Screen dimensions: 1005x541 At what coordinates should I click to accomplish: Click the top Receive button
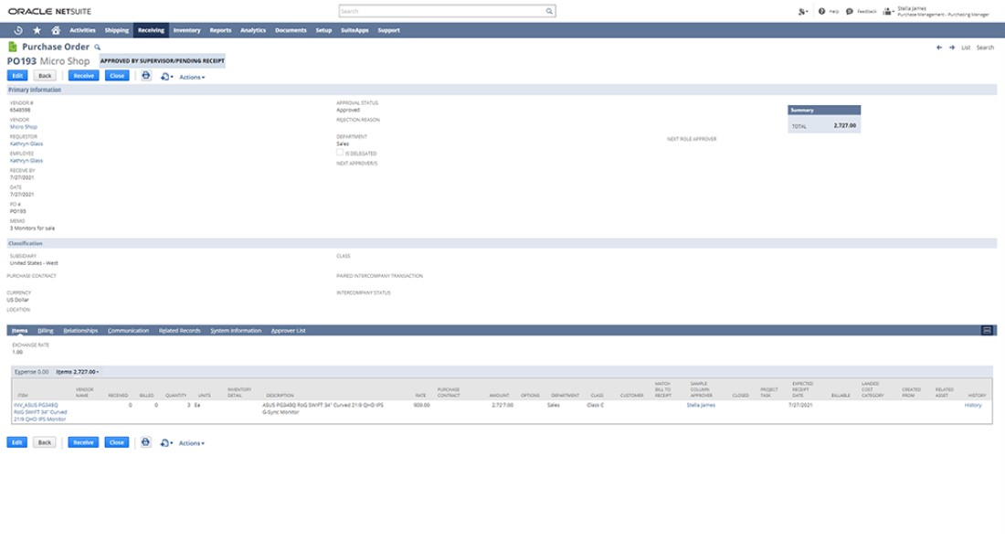(x=83, y=76)
